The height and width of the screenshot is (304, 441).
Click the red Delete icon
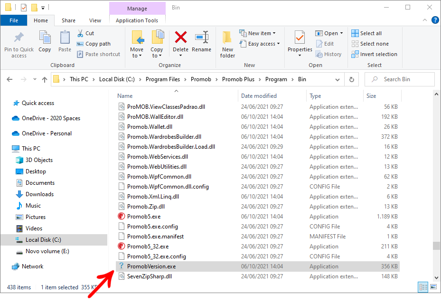[180, 37]
